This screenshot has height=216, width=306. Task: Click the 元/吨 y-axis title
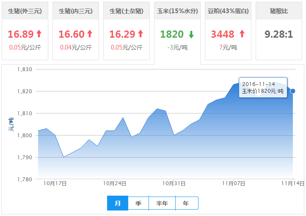click(x=11, y=125)
